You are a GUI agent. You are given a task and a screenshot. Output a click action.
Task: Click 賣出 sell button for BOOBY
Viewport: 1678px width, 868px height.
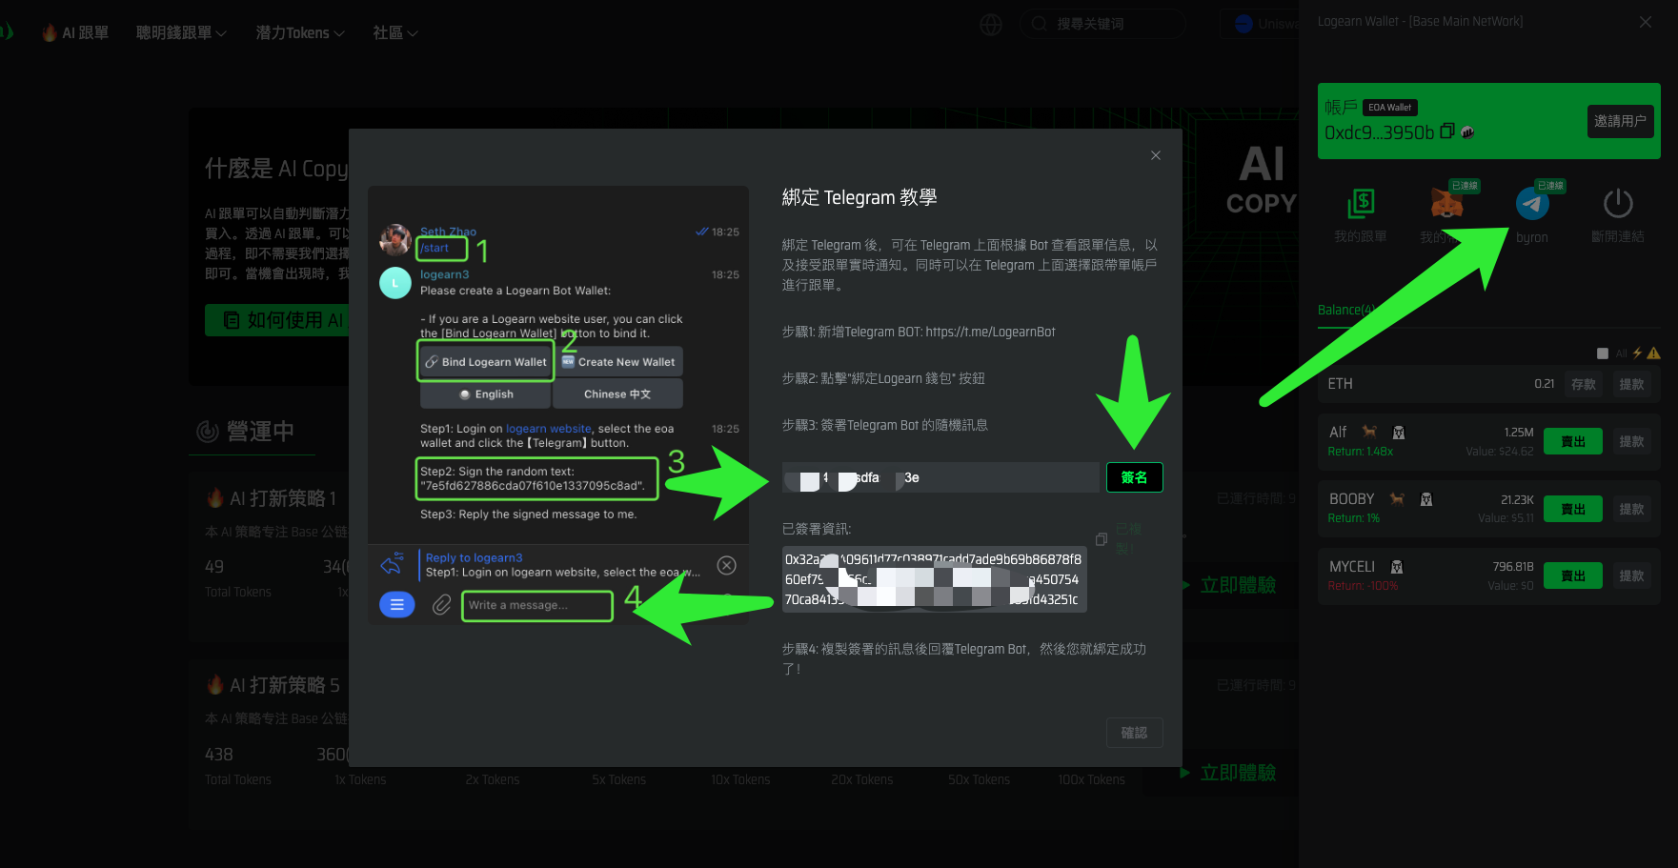pos(1572,509)
